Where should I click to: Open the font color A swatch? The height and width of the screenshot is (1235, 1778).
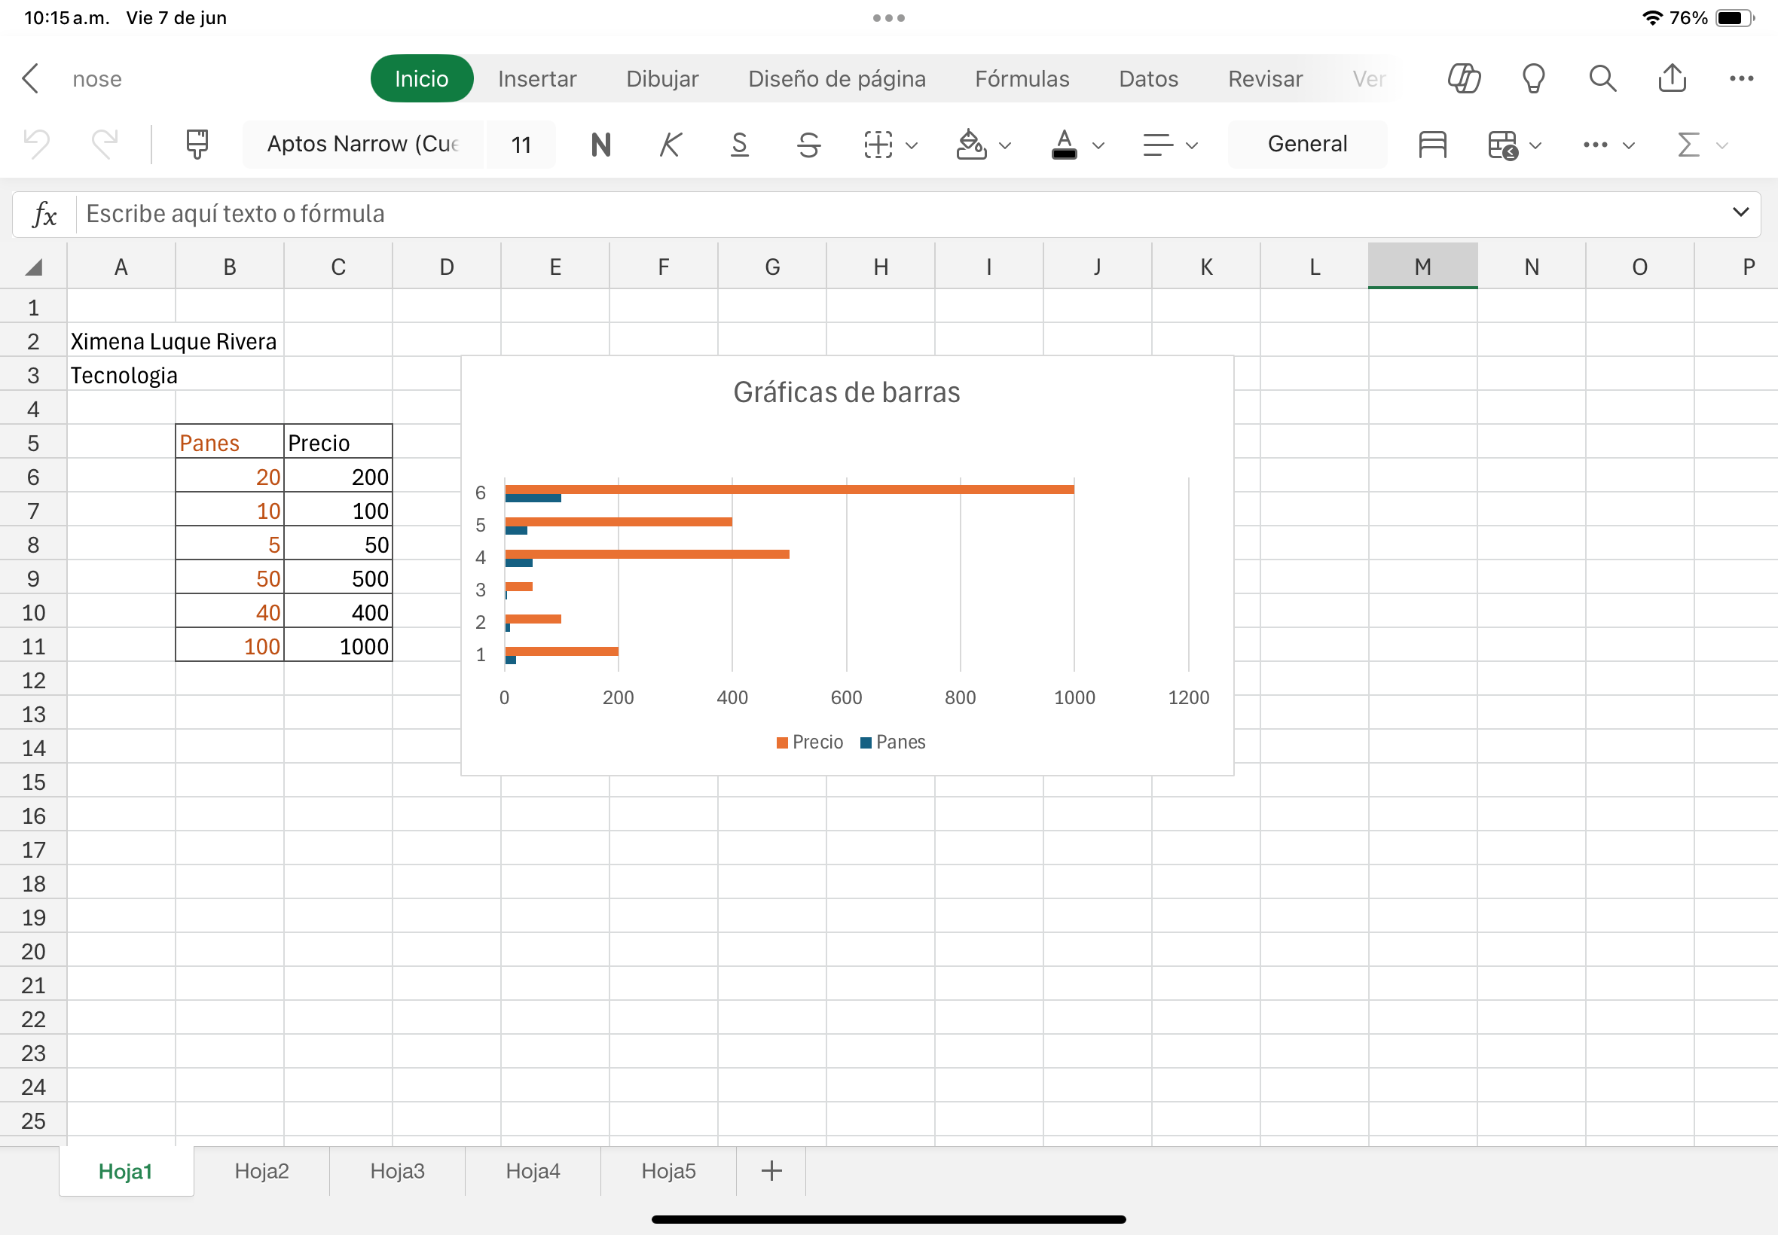(1065, 144)
